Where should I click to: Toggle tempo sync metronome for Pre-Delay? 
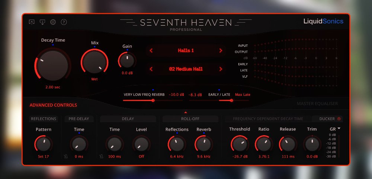(66, 156)
